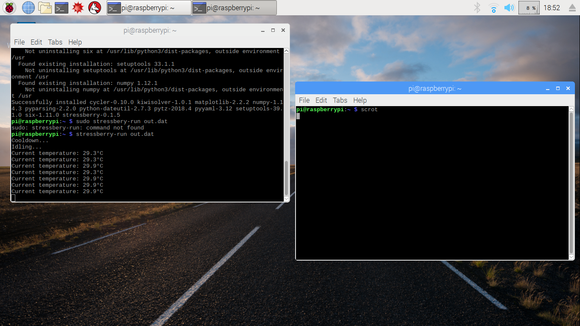Image resolution: width=580 pixels, height=326 pixels.
Task: Open the Tabs menu in the right terminal
Action: (340, 100)
